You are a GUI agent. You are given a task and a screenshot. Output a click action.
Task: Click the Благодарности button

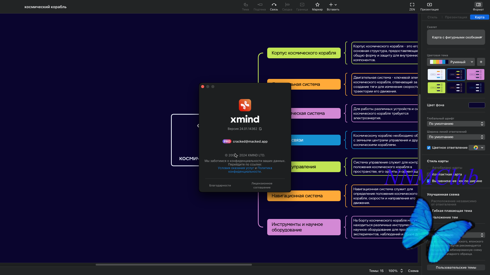coord(220,185)
